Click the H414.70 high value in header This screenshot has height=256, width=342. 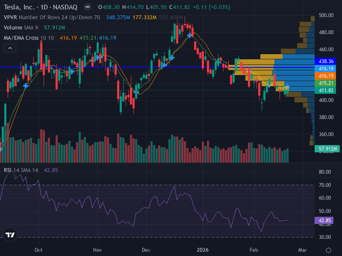coord(133,7)
